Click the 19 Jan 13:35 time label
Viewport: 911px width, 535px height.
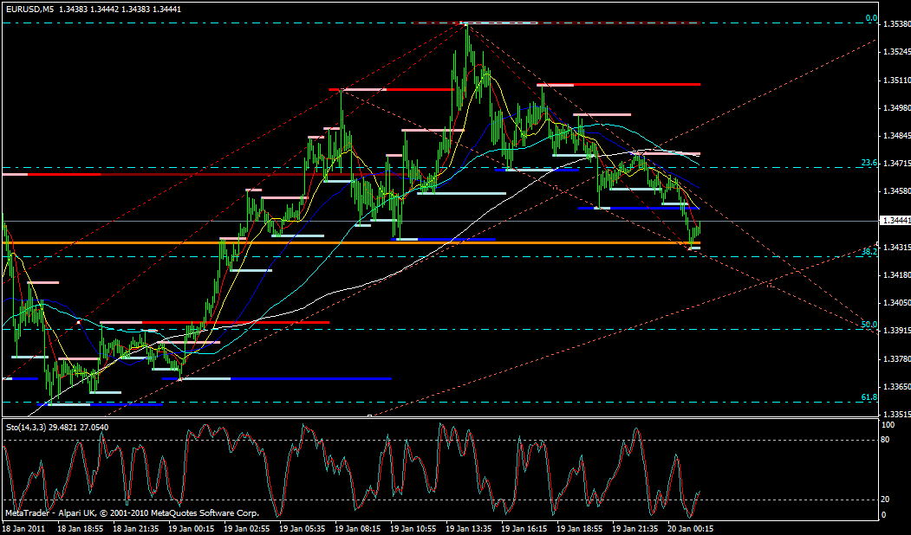[471, 527]
